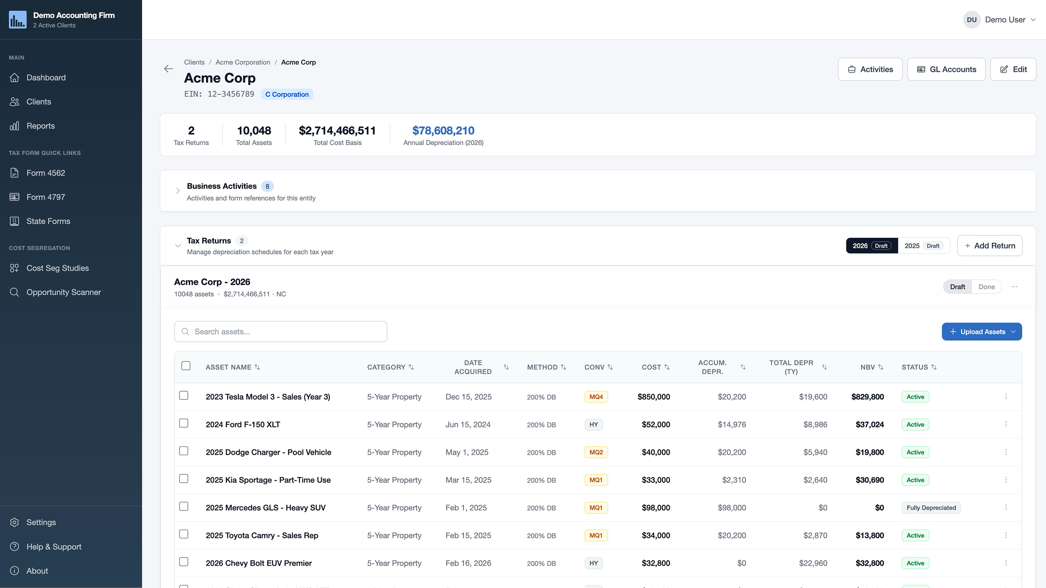Screen dimensions: 1046x588
Task: Open row menu for 2025 Dodge Charger
Action: pyautogui.click(x=1006, y=452)
